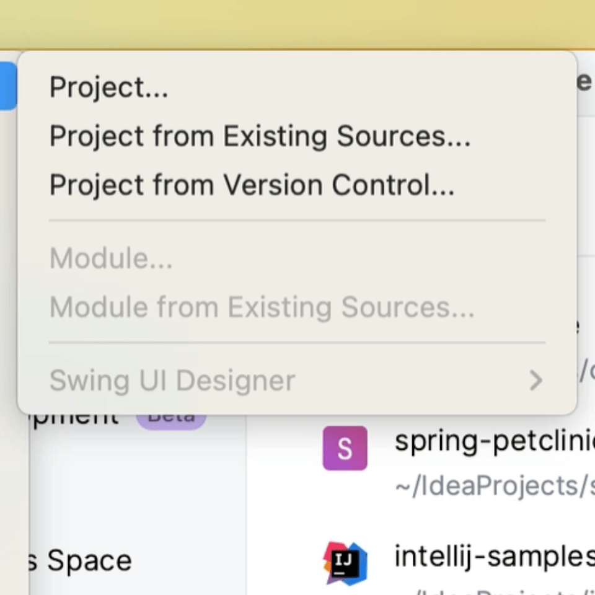Select "Project from Version Control..."
595x595 pixels.
[252, 185]
